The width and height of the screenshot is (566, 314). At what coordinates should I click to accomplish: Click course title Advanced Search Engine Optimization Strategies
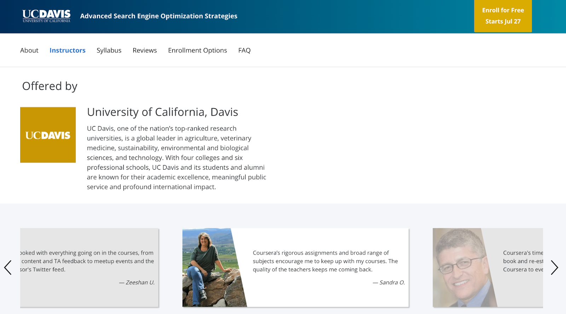click(158, 16)
